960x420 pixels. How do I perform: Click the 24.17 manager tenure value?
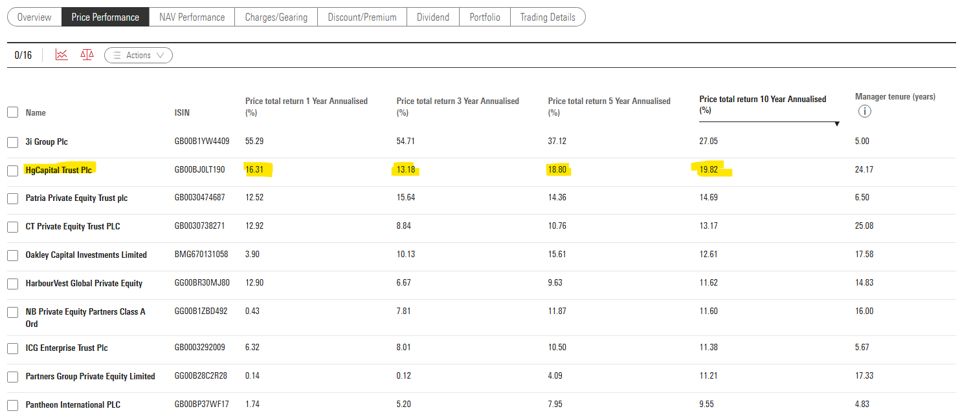864,170
